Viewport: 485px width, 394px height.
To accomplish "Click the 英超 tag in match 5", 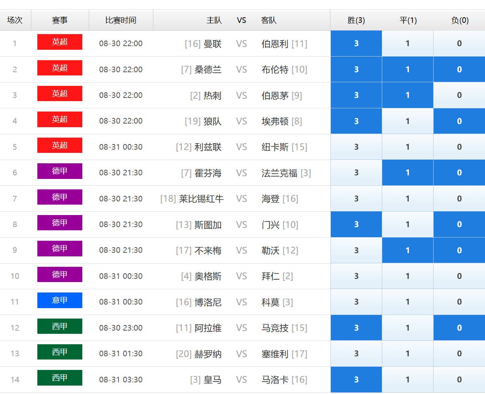I will pos(60,145).
